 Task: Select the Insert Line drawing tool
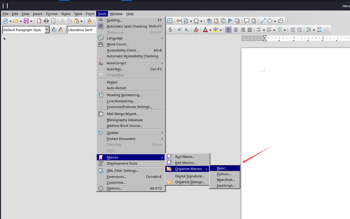263,21
